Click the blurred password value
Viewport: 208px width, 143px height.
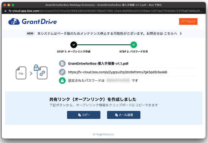click(x=118, y=80)
